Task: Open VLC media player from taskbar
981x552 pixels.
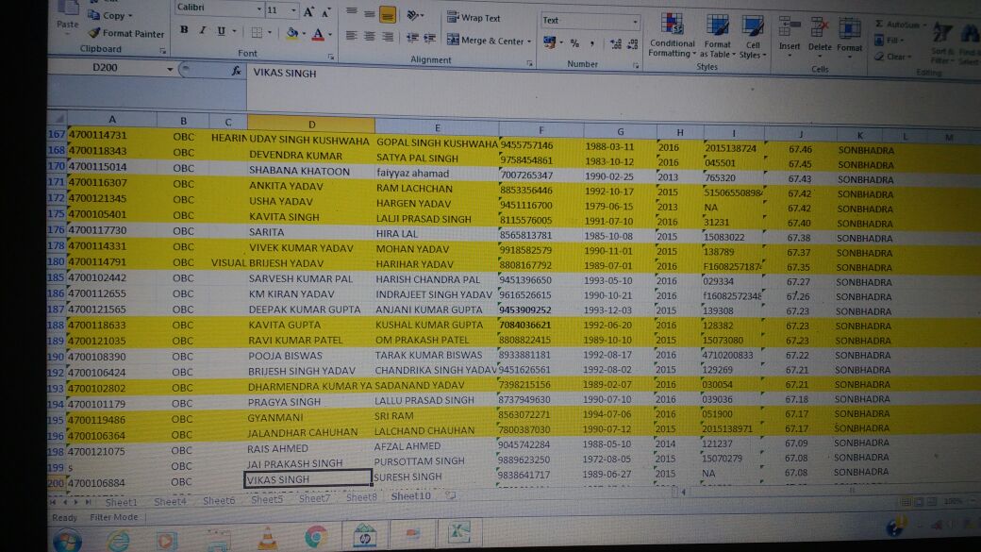Action: [267, 538]
